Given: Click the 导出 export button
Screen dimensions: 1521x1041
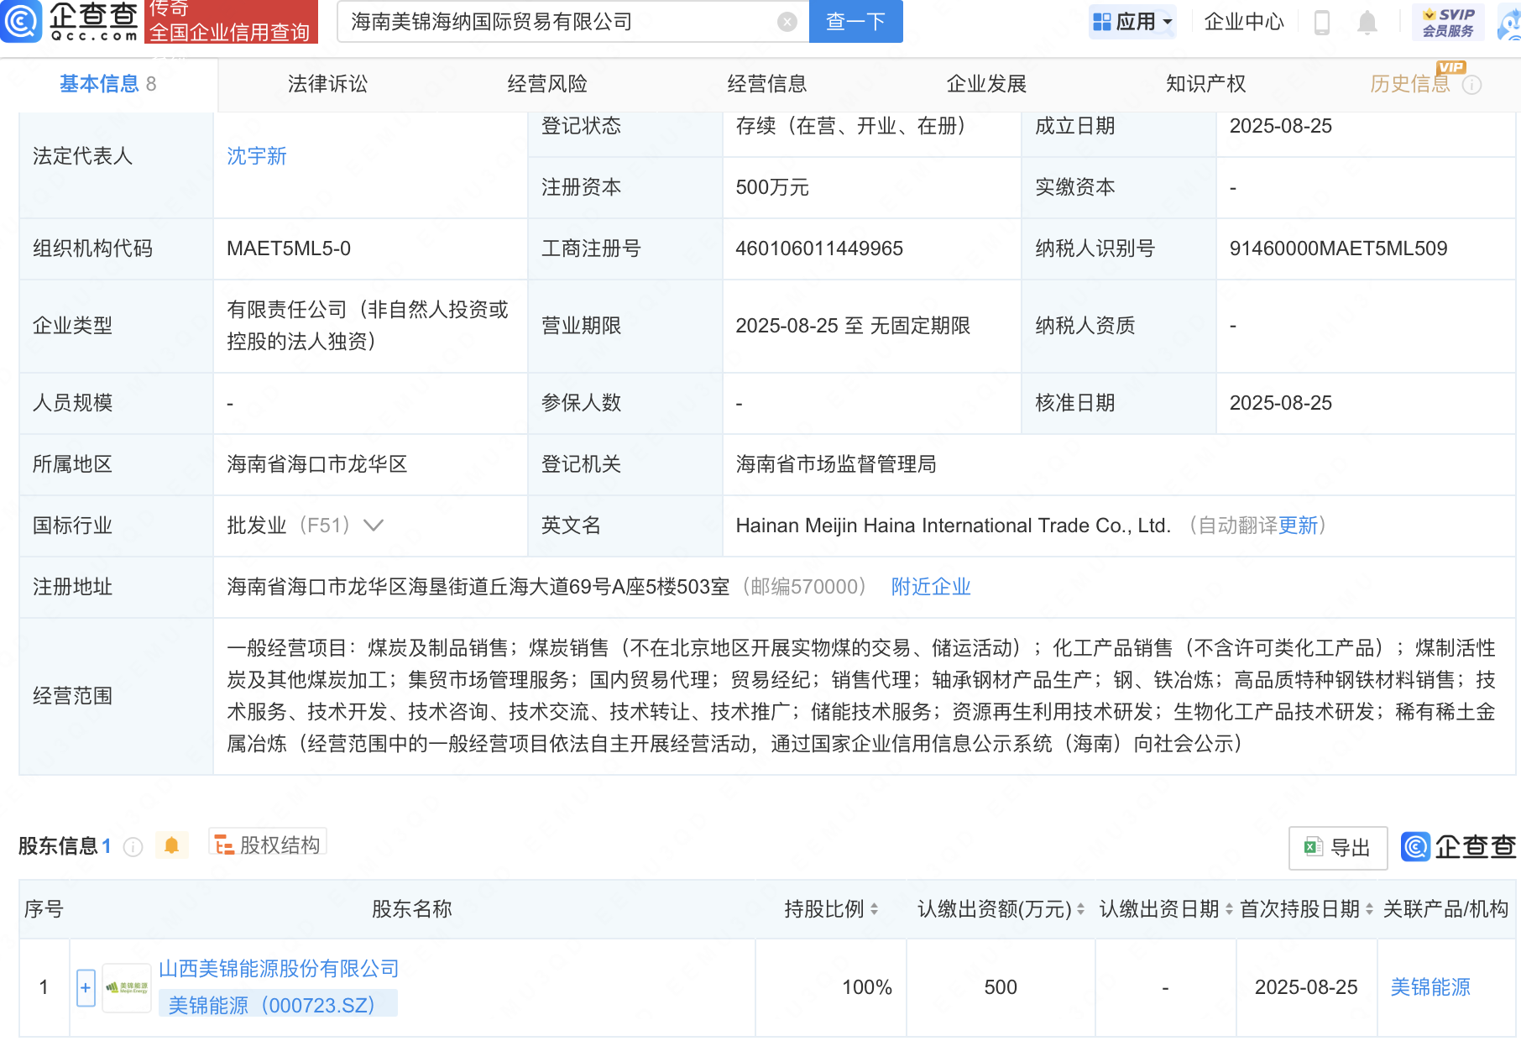Looking at the screenshot, I should click(1338, 848).
